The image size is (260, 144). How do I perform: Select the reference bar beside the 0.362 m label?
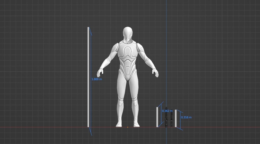coord(157,117)
